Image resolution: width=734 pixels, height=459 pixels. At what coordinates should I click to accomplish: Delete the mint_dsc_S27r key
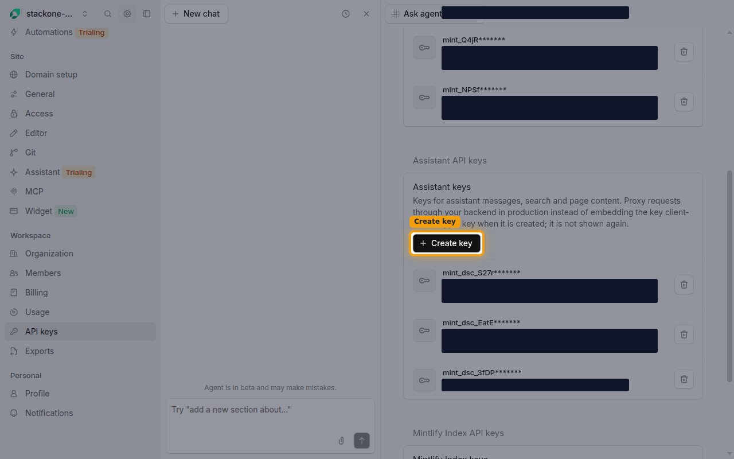point(684,285)
